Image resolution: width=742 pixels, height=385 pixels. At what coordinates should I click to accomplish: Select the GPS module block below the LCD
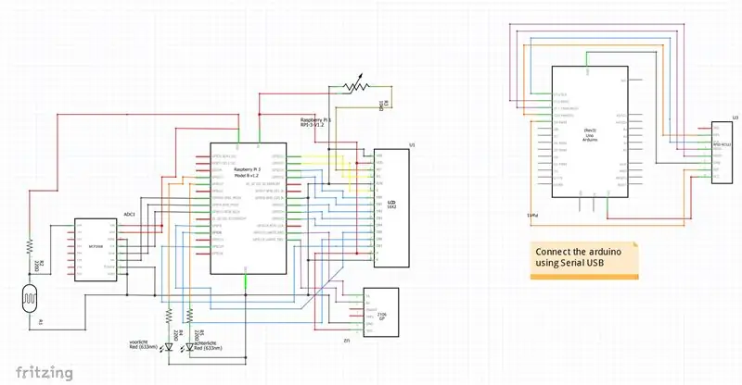[381, 312]
